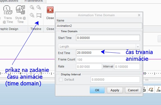
Task: Toggle the Default display interval checkbox
Action: click(61, 80)
